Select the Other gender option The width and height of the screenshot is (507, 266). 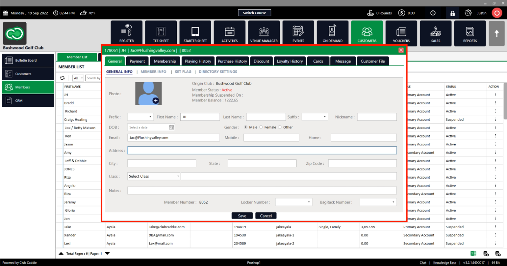[280, 127]
